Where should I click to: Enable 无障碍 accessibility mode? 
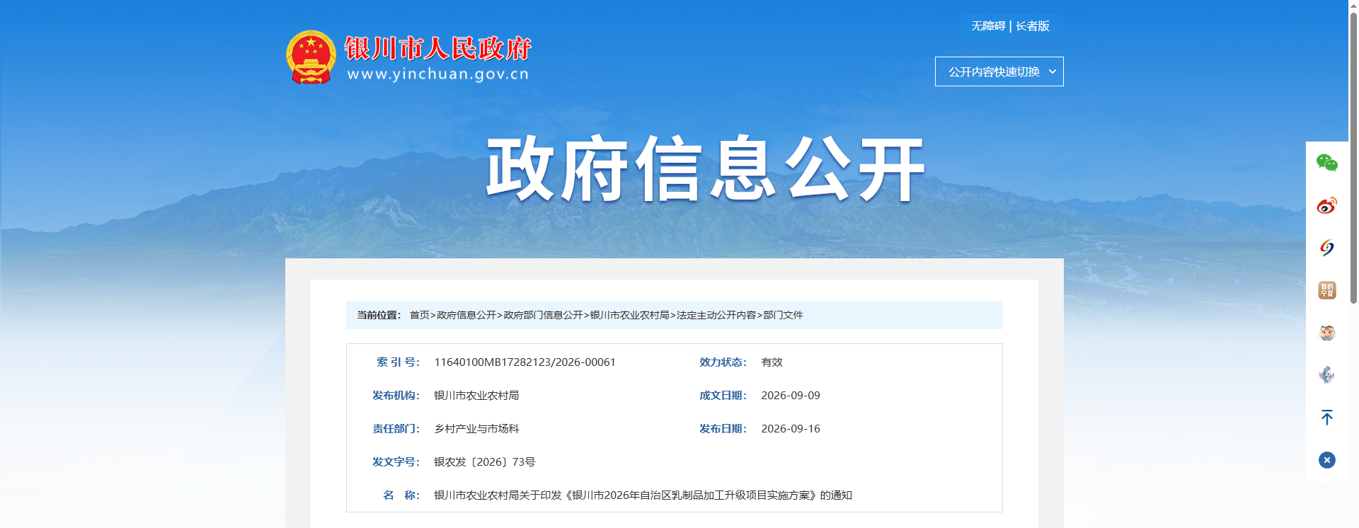[988, 26]
